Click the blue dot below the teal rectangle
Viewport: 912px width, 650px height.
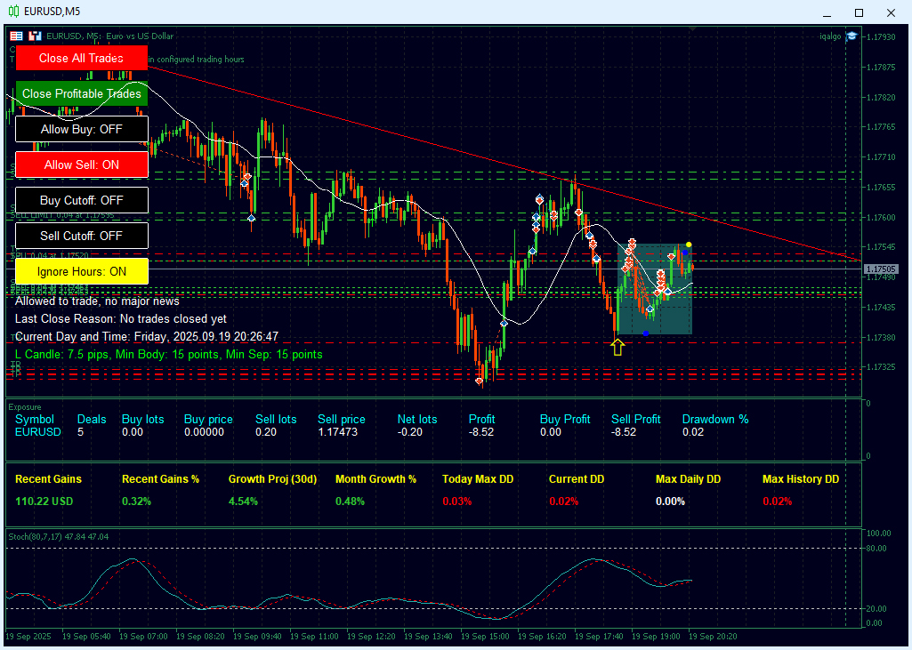[645, 333]
